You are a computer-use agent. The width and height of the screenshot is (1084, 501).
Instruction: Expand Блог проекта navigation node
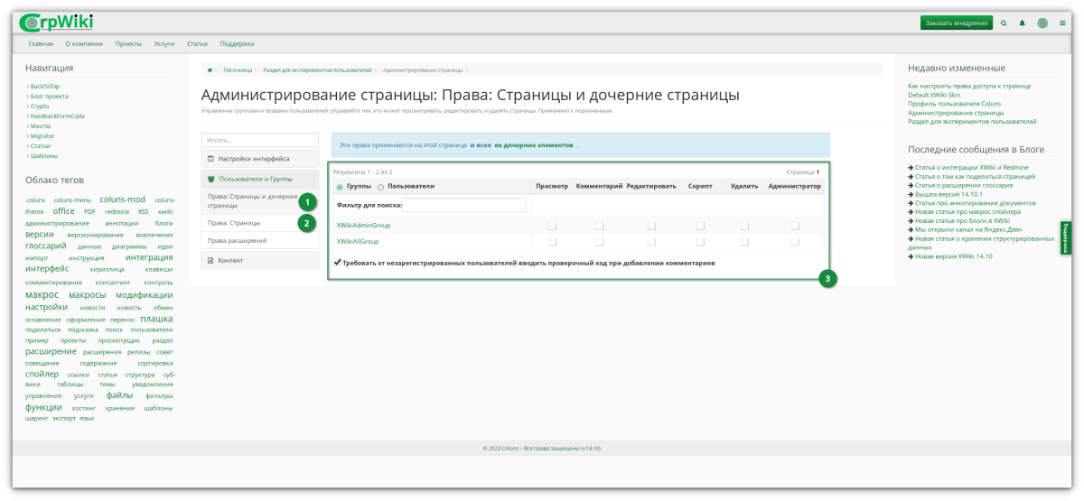(x=27, y=96)
